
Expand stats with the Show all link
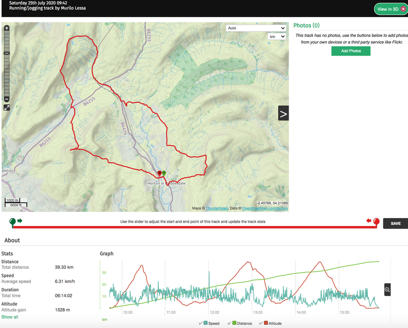point(10,317)
